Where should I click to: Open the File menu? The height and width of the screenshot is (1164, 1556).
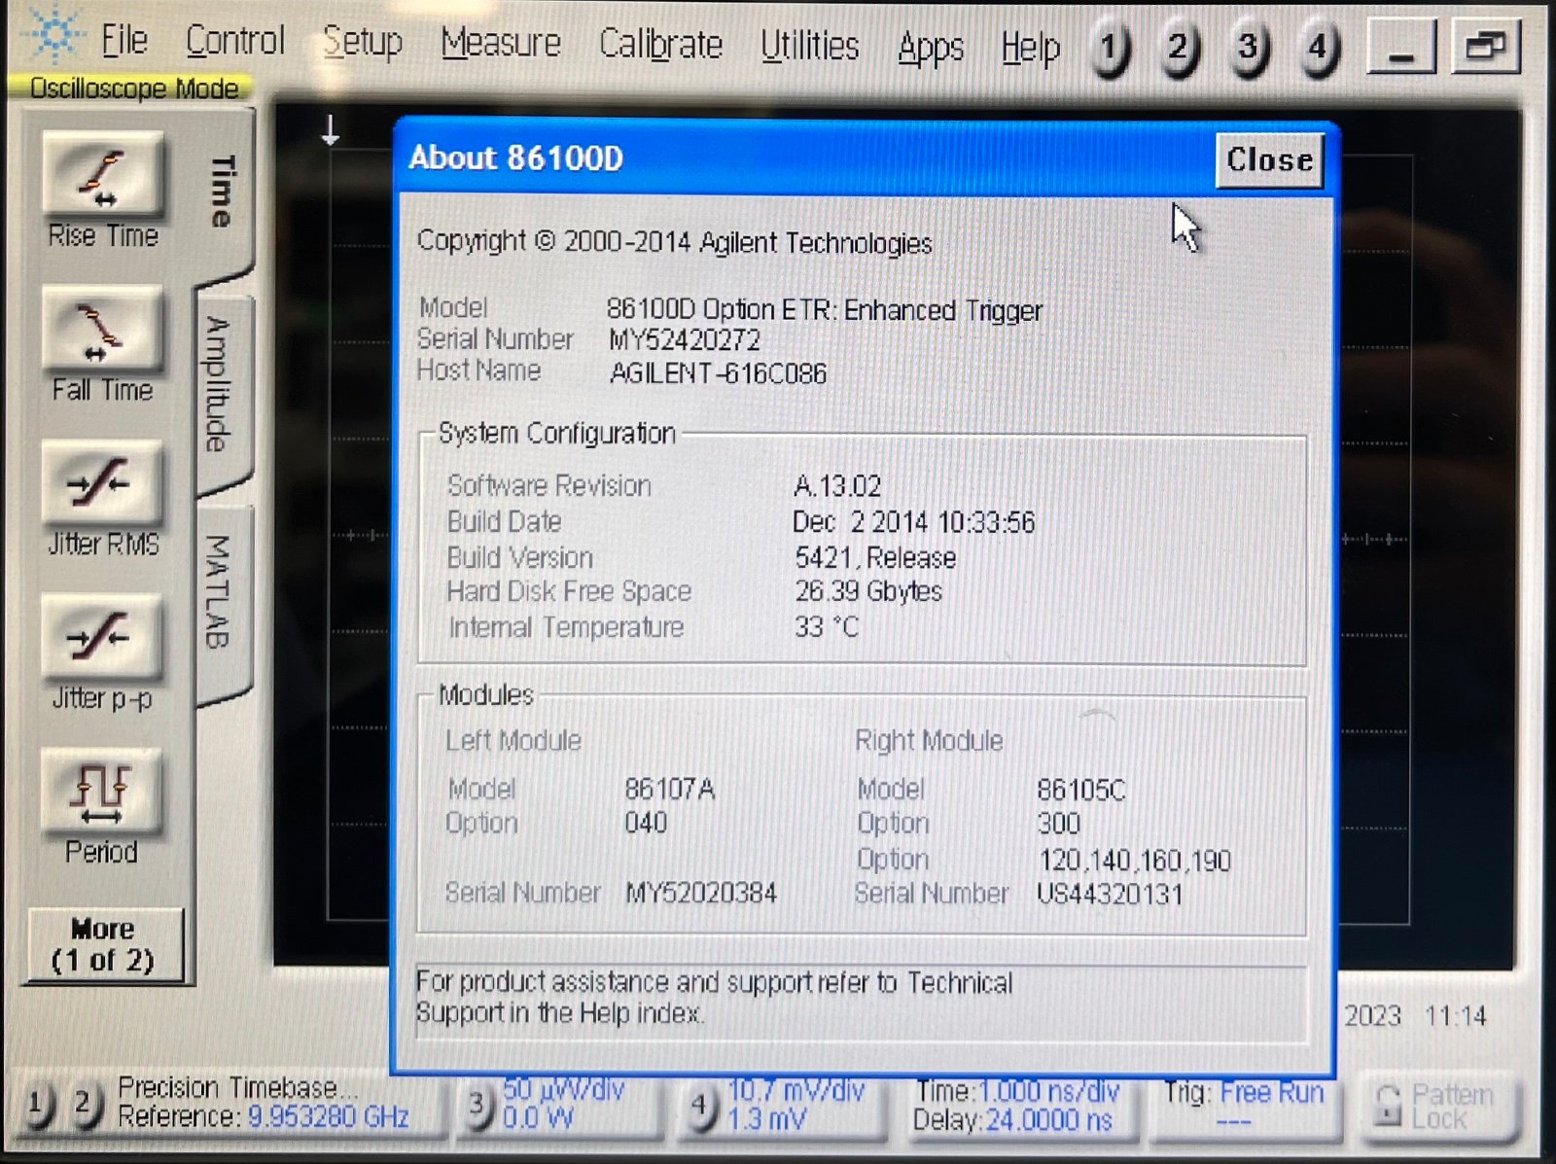point(124,42)
